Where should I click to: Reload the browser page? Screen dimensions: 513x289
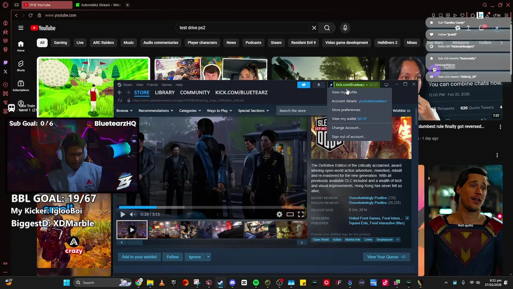[x=30, y=15]
